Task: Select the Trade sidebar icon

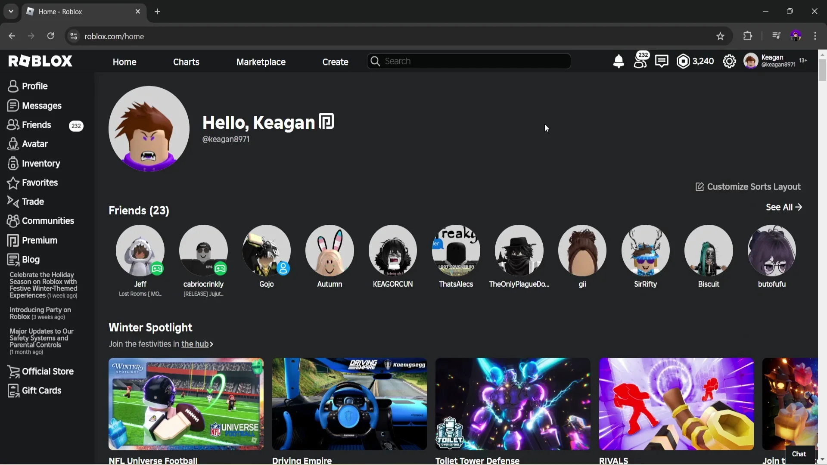Action: click(x=13, y=201)
